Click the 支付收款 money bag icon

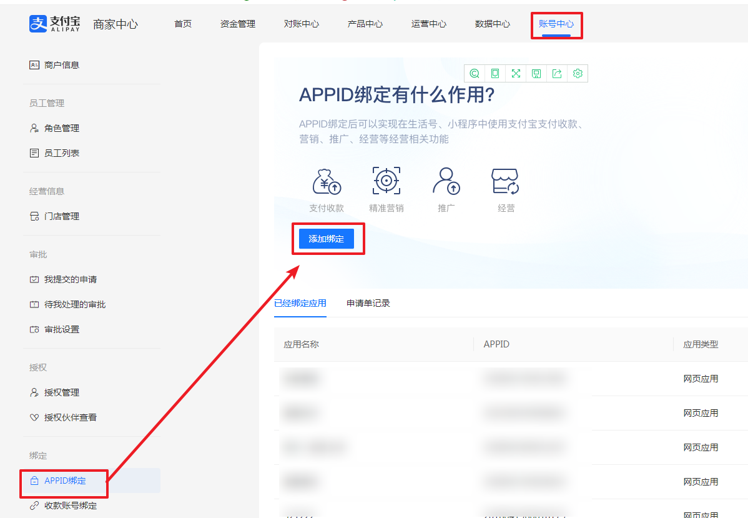click(327, 181)
